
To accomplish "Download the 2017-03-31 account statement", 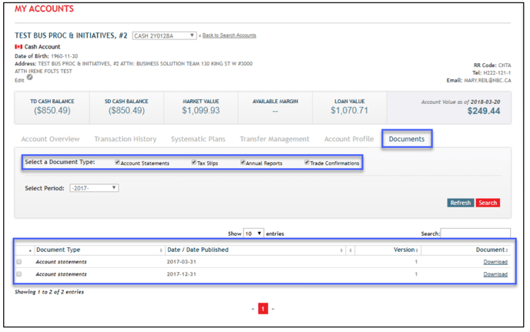I will coord(495,262).
